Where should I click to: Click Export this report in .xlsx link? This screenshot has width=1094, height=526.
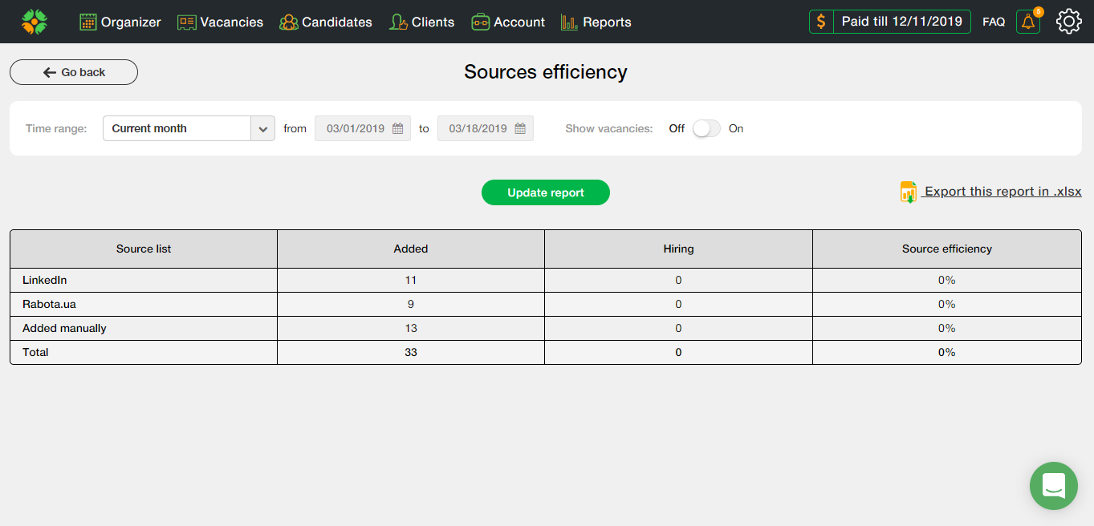point(1002,192)
